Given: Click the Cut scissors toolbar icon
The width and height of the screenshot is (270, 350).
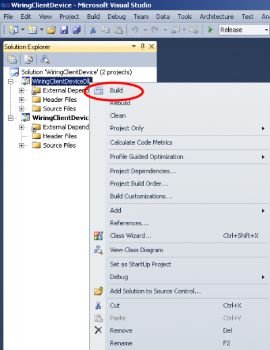Looking at the screenshot, I should point(93,30).
